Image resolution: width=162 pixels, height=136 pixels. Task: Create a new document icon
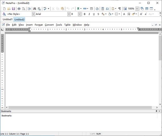(x=4, y=9)
